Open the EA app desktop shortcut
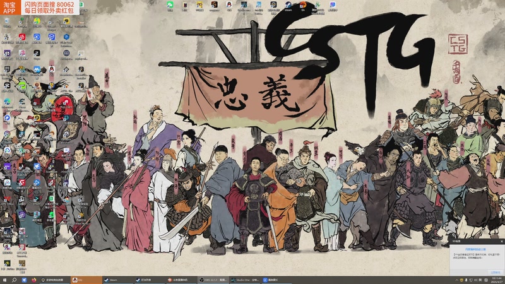Image resolution: width=505 pixels, height=284 pixels. tap(303, 6)
